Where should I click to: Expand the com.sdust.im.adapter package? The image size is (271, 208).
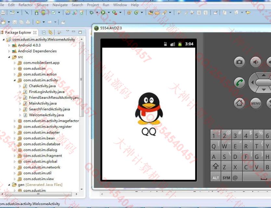click(15, 133)
